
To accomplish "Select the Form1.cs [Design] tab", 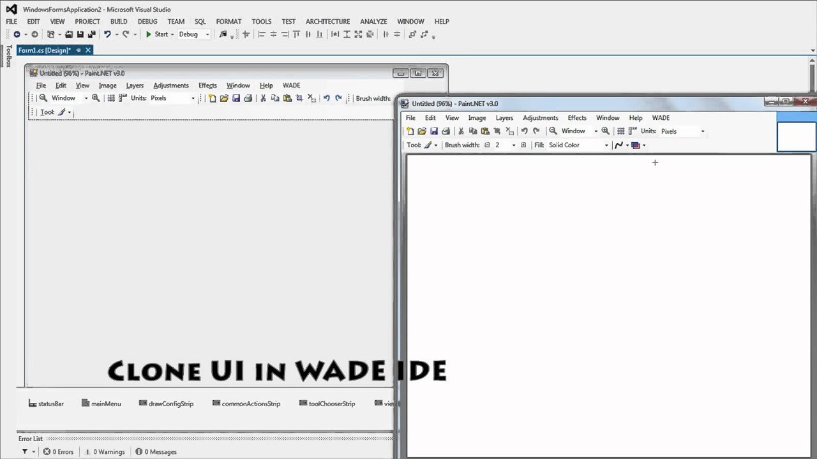I will click(x=44, y=50).
